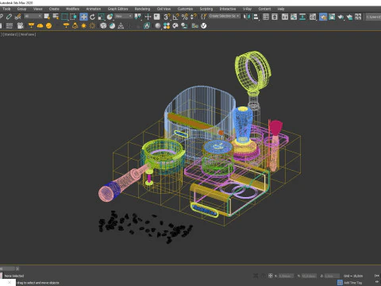This screenshot has height=286, width=381.
Task: Toggle Keyboard Shortcut Override
Action: coord(157,17)
